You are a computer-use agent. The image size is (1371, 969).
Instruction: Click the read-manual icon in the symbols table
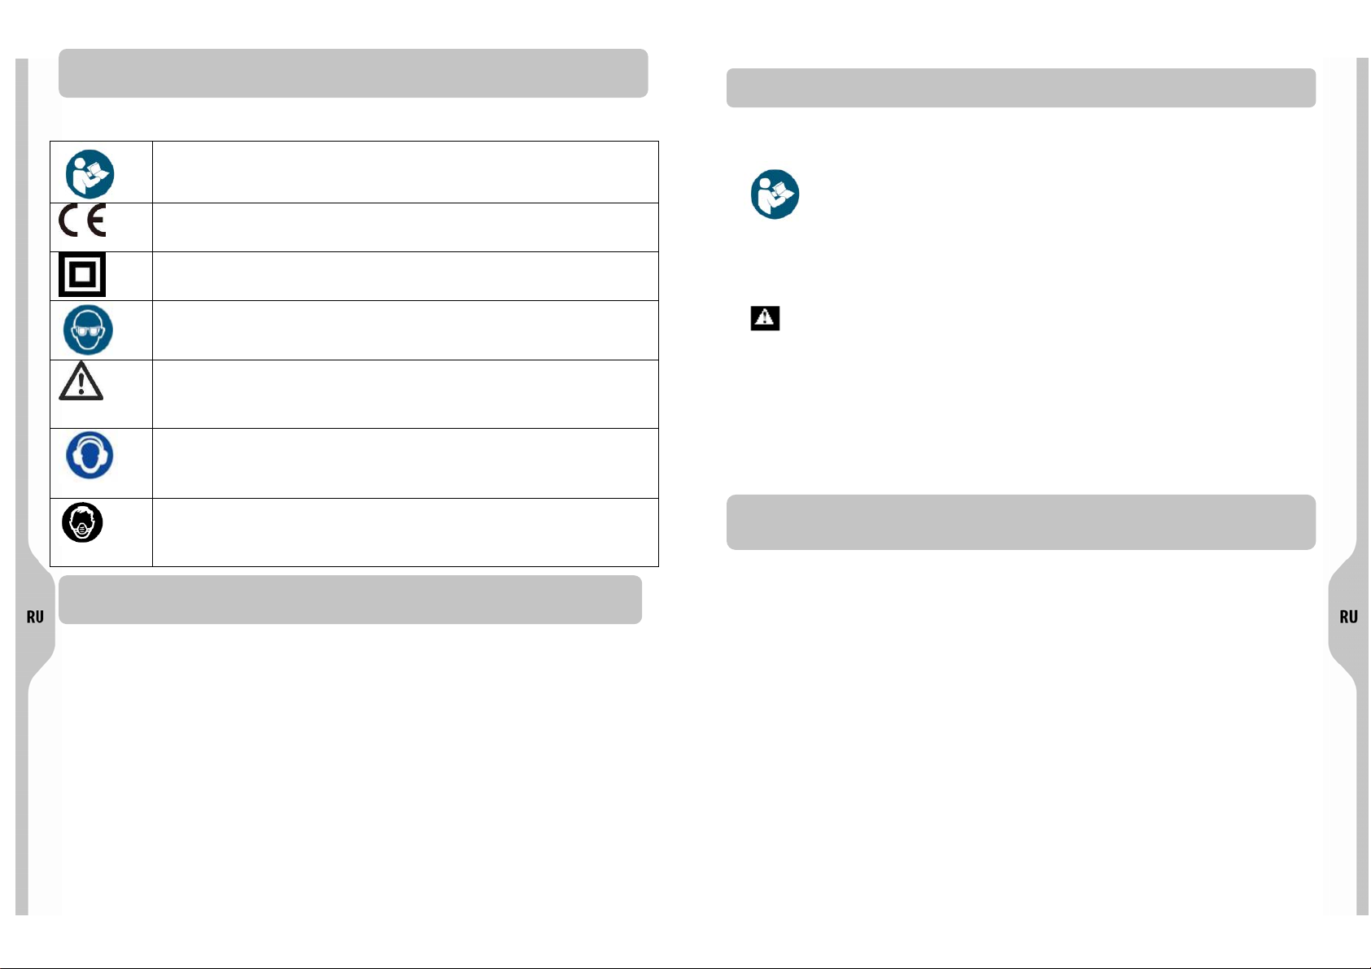90,173
